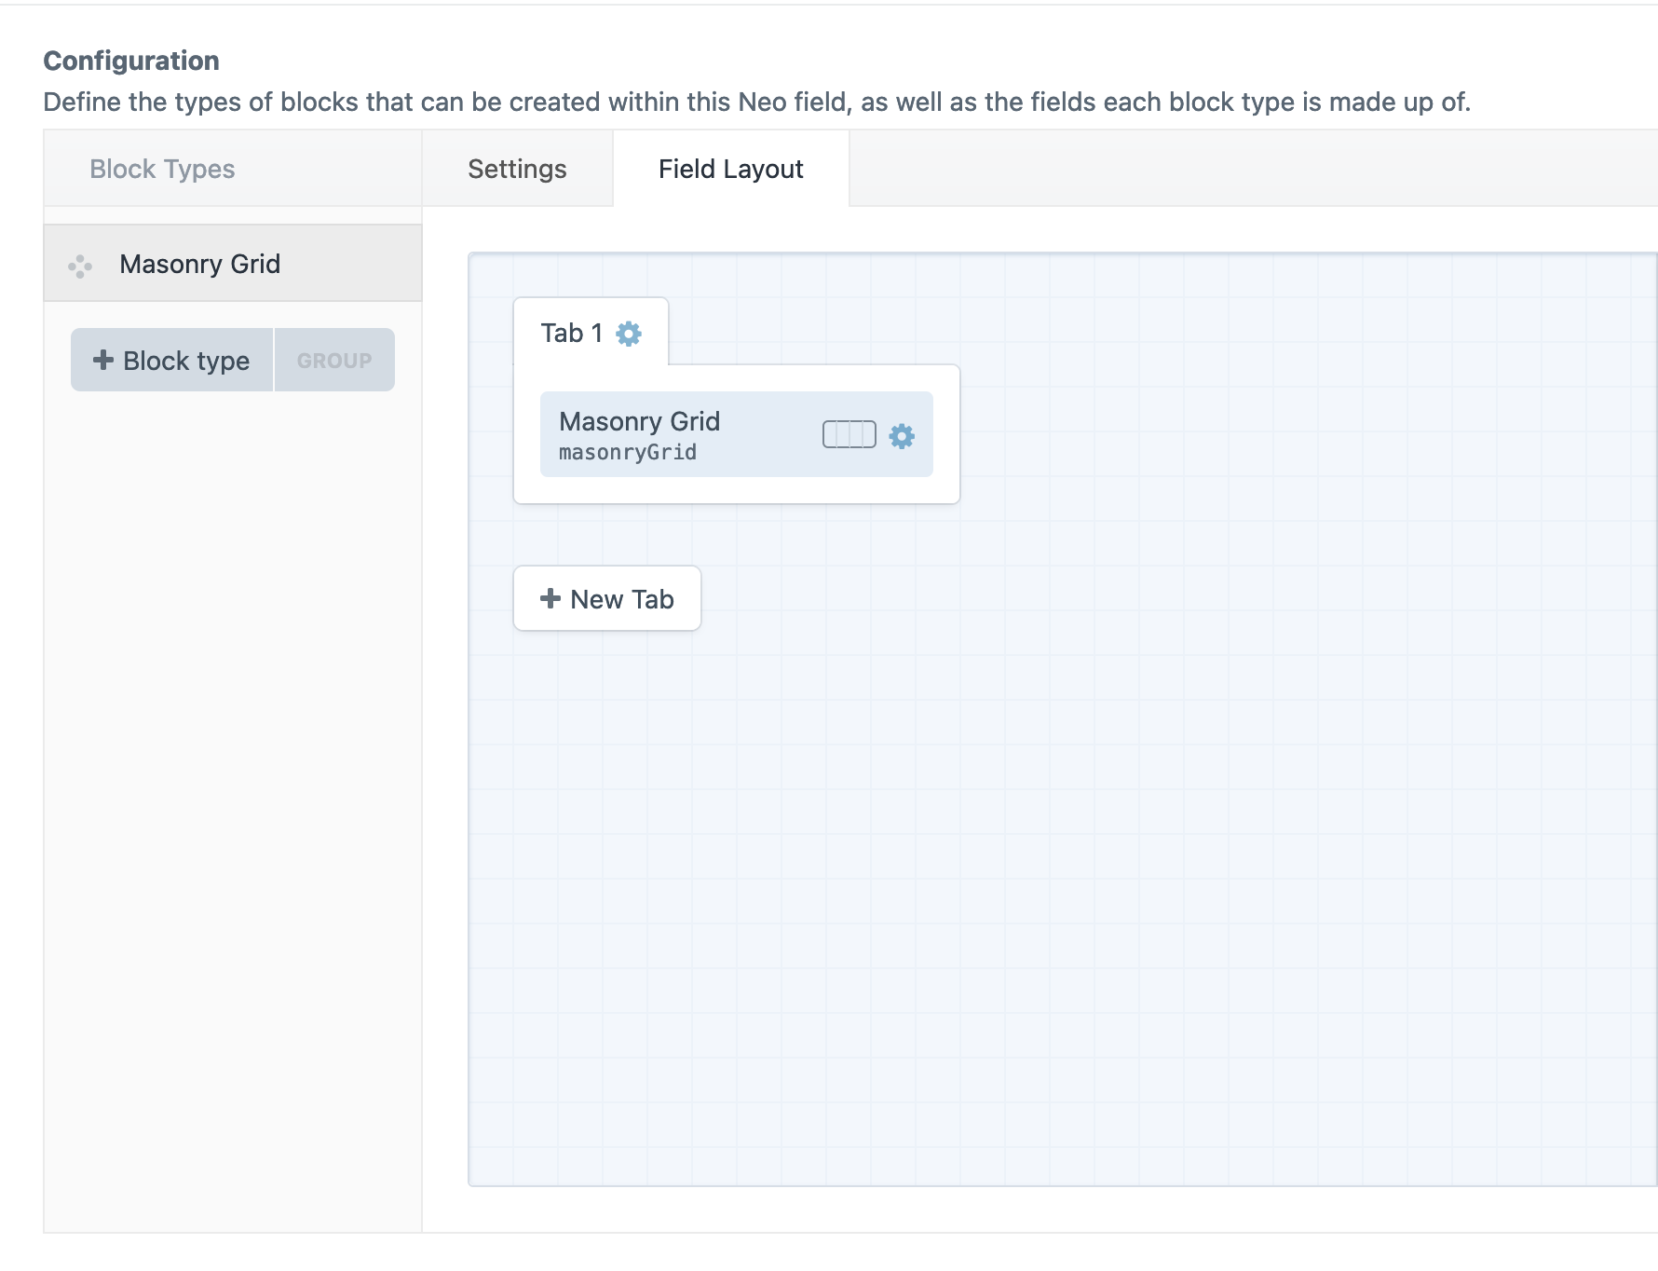The width and height of the screenshot is (1658, 1271).
Task: Click the Neo field description text
Action: pos(756,102)
